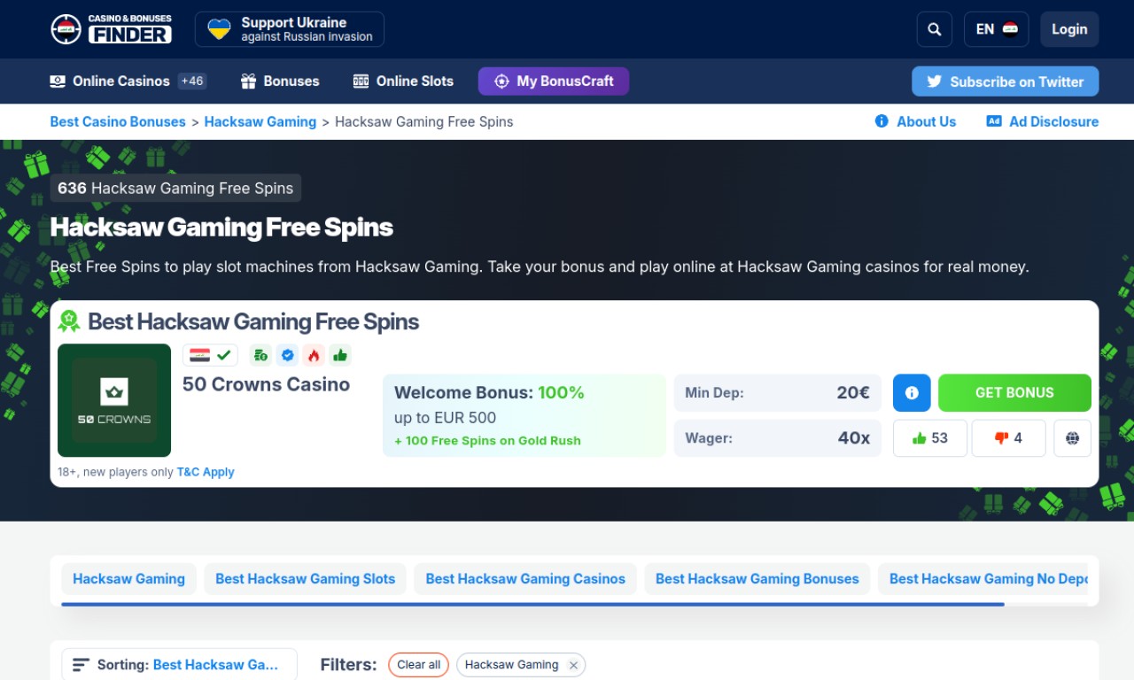
Task: Open My BonusCraft
Action: [554, 81]
